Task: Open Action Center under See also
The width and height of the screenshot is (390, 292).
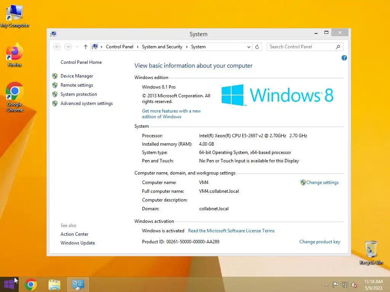Action: click(74, 234)
